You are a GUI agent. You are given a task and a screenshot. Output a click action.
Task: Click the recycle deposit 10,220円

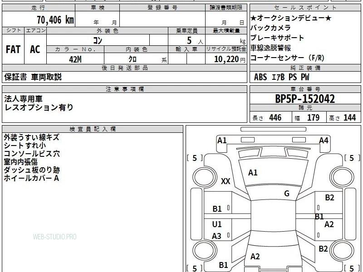pos(230,59)
